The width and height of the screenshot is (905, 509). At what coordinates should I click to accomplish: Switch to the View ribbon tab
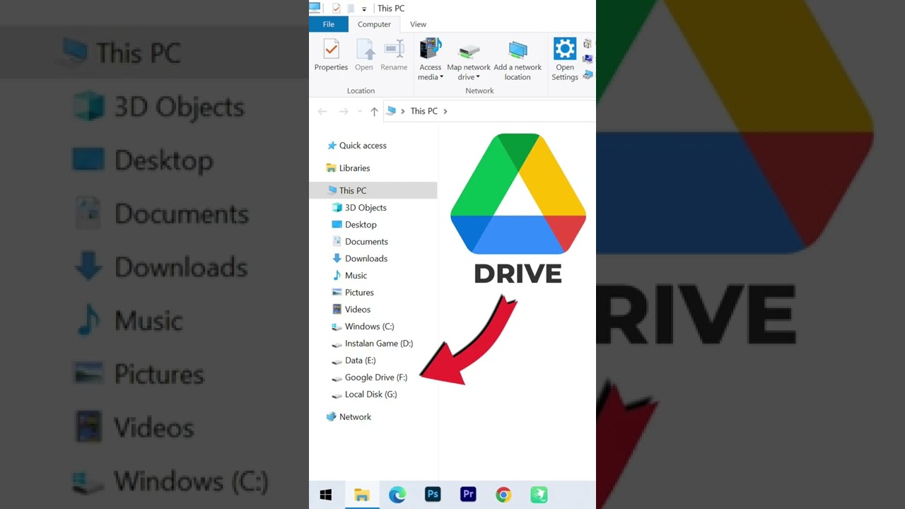pos(418,24)
